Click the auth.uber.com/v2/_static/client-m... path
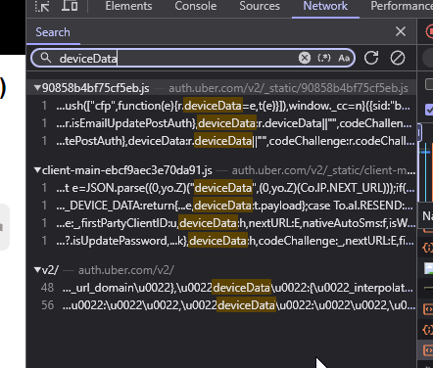This screenshot has height=368, width=433. pos(323,170)
